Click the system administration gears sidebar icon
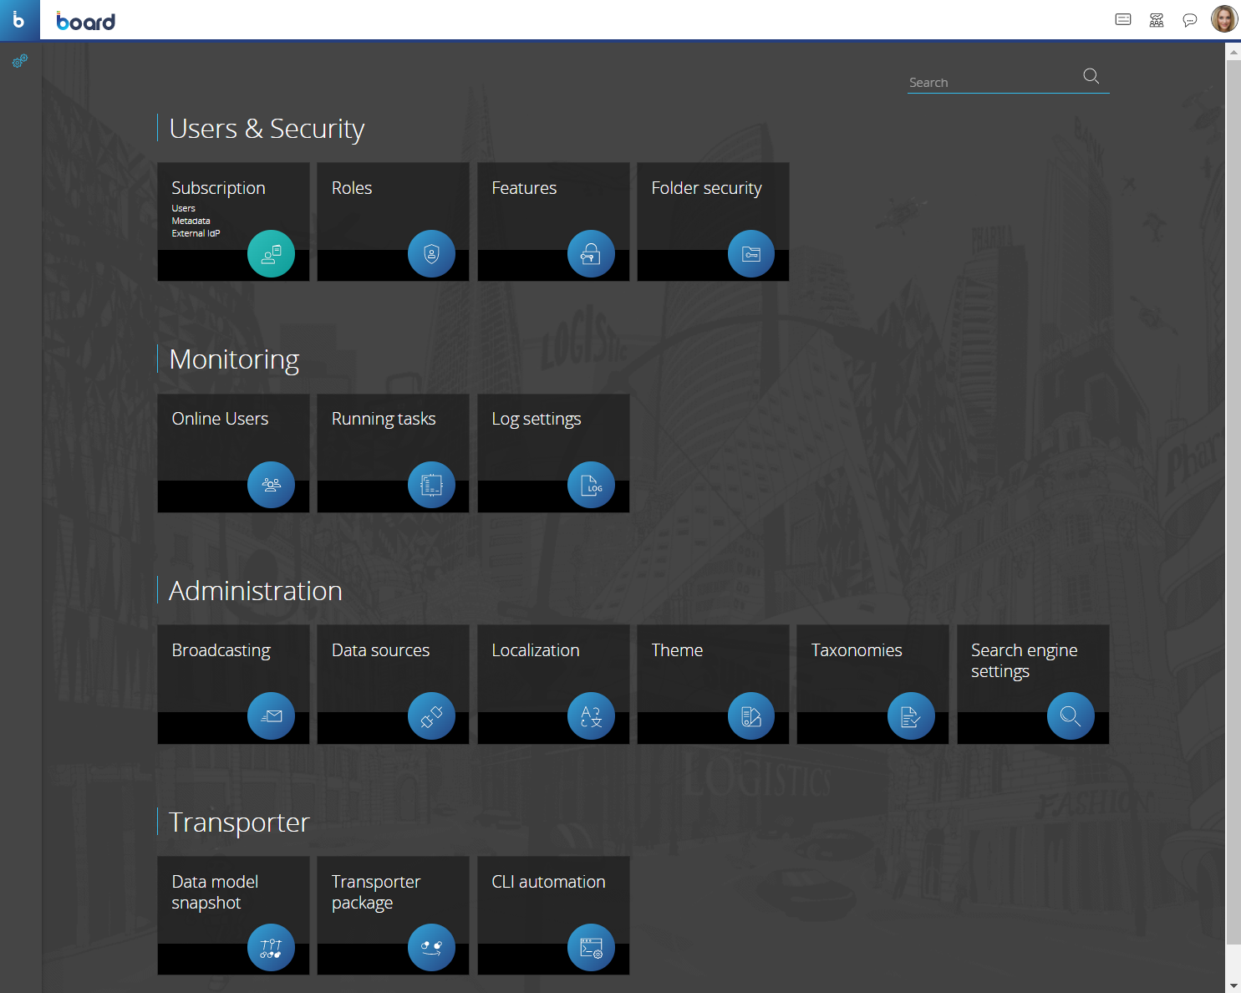Viewport: 1241px width, 993px height. (x=20, y=61)
